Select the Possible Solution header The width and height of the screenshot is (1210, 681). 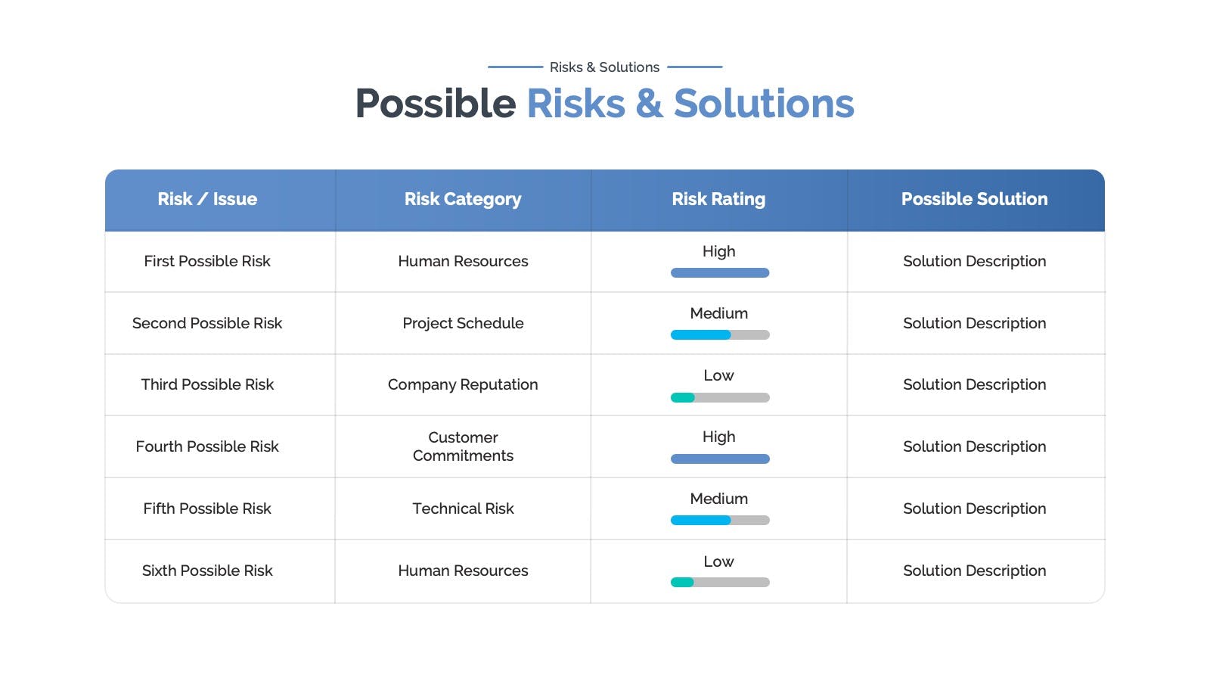click(974, 199)
